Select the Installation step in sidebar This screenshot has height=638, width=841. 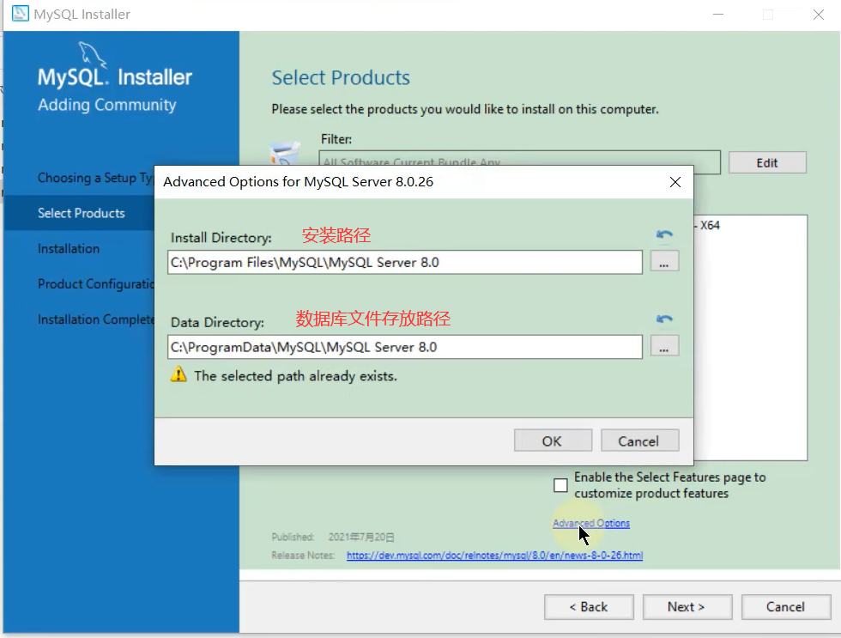[69, 248]
